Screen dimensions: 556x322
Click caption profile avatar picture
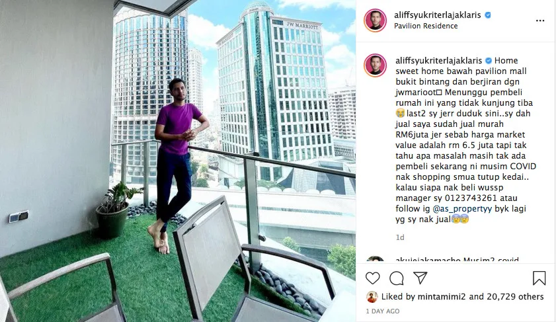(375, 65)
